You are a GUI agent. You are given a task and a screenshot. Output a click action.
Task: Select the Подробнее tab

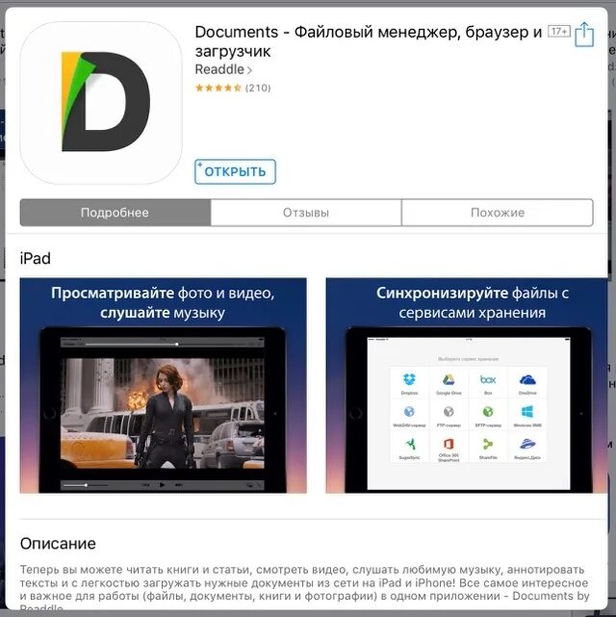click(x=115, y=213)
